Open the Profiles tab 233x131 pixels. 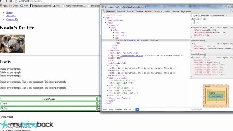(148, 11)
